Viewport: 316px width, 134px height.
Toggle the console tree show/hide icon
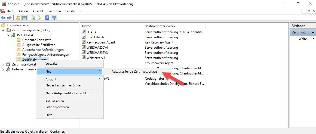24,18
